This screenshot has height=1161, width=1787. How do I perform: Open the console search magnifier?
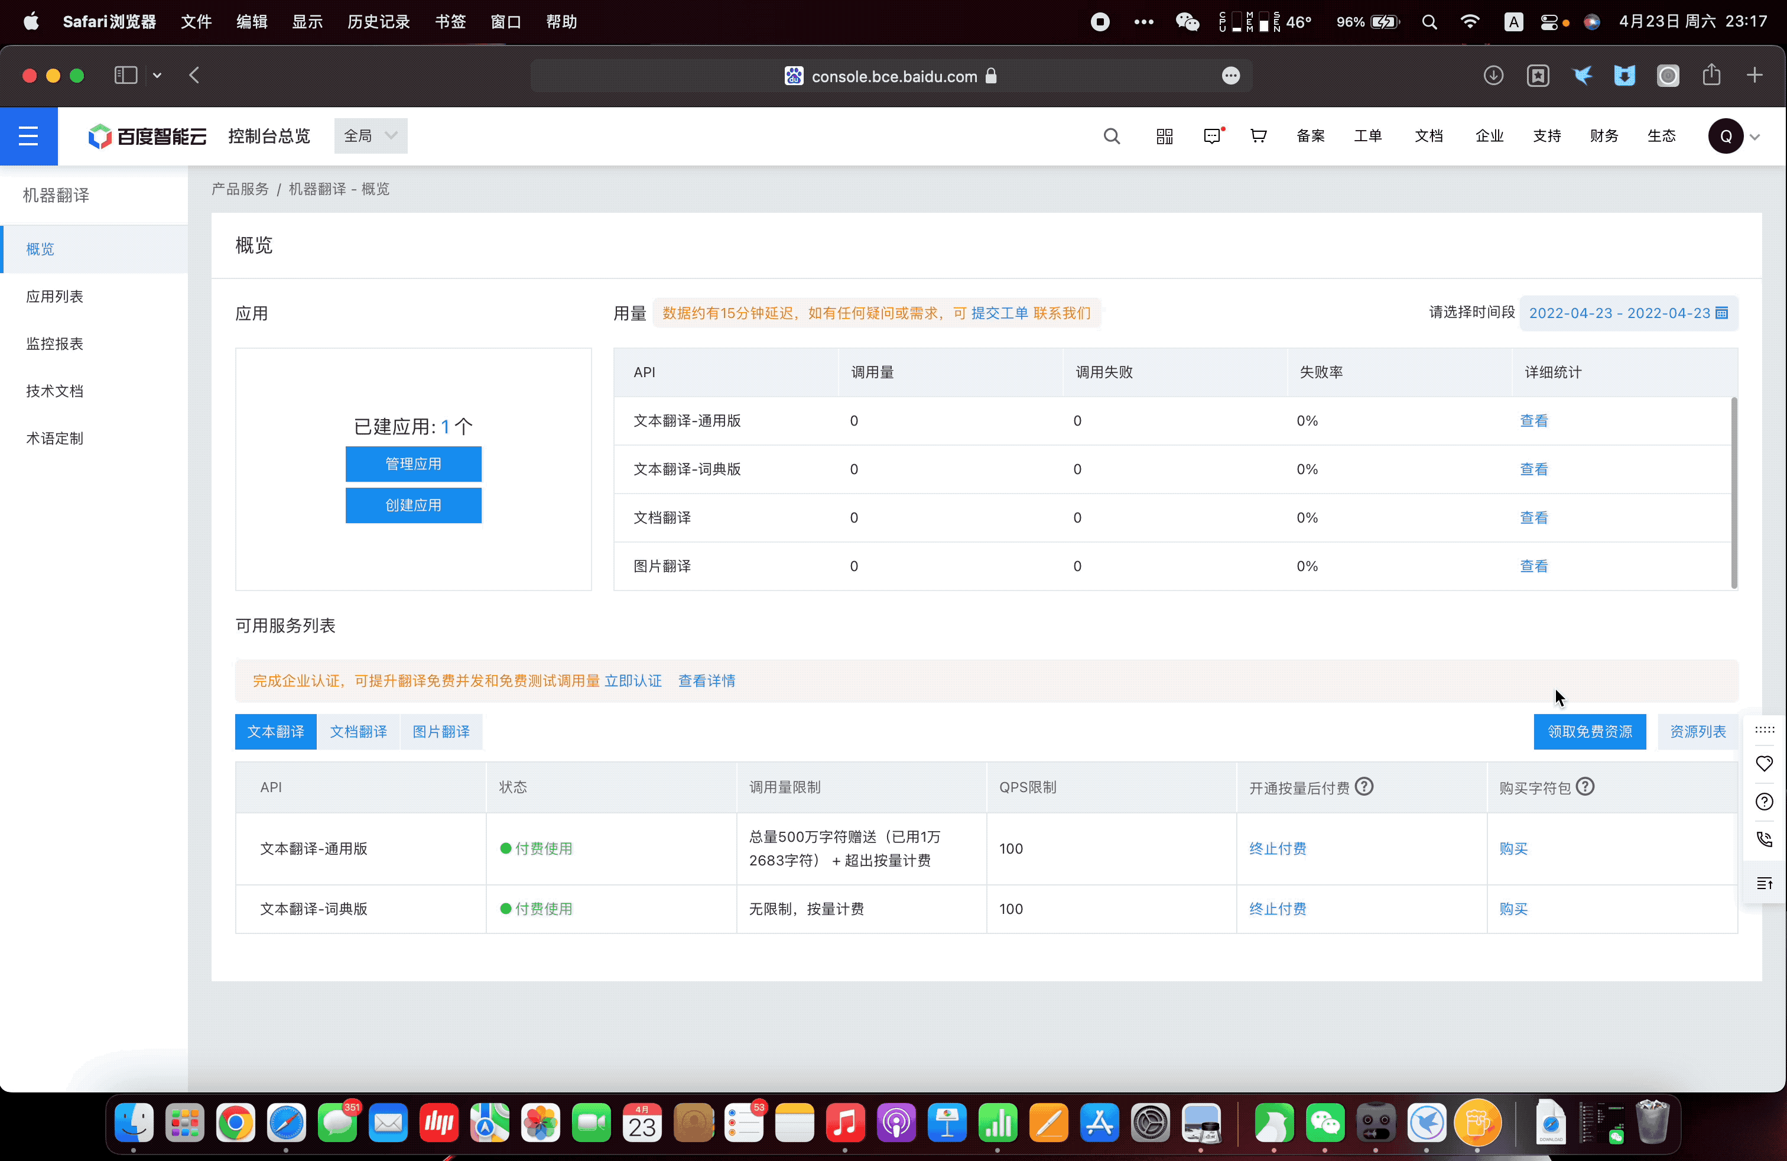pos(1112,136)
